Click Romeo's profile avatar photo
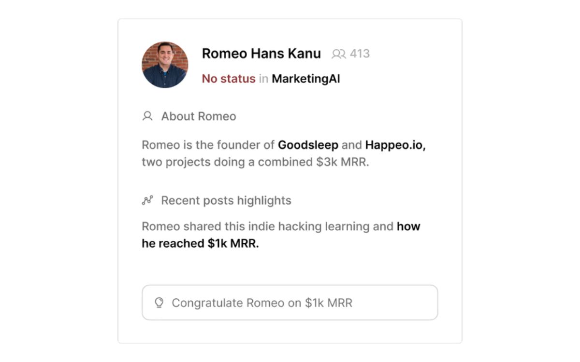Screen dimensions: 580x362 point(165,65)
